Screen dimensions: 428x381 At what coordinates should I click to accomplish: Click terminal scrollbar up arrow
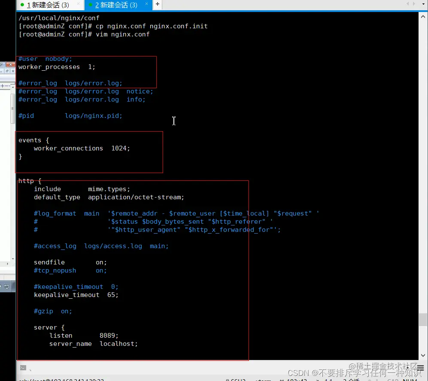point(423,17)
